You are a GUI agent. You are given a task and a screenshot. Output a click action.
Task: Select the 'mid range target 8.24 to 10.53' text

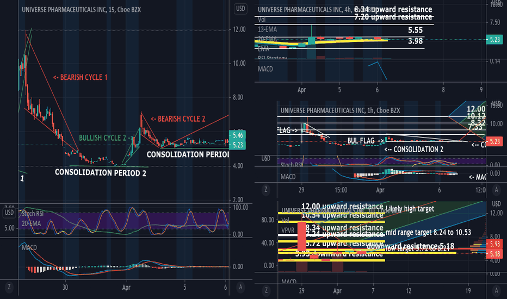pyautogui.click(x=429, y=233)
